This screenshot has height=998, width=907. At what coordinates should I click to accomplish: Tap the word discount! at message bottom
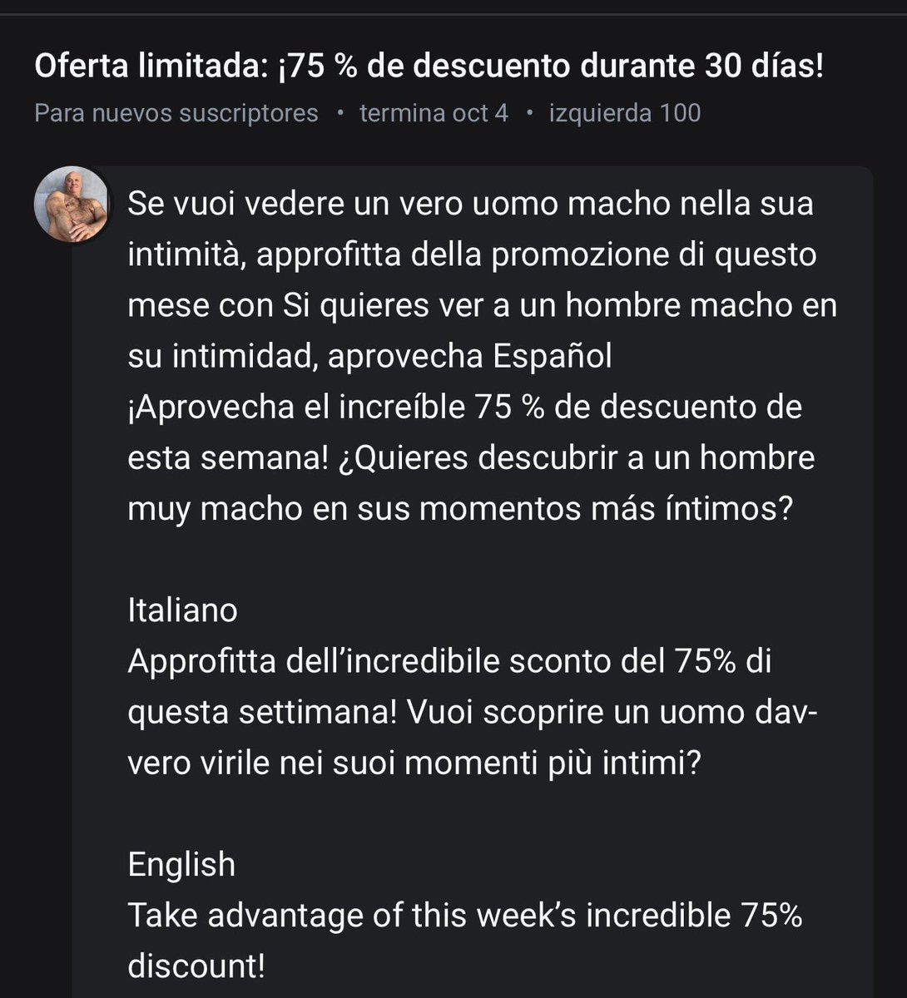point(197,967)
